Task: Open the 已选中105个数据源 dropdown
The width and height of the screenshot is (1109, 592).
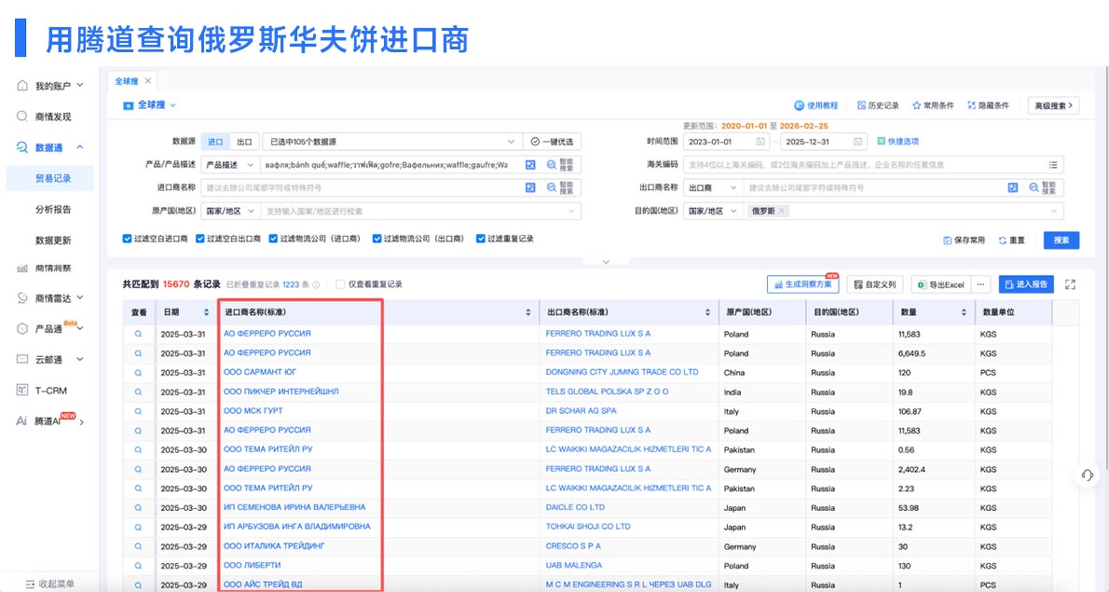Action: point(391,142)
